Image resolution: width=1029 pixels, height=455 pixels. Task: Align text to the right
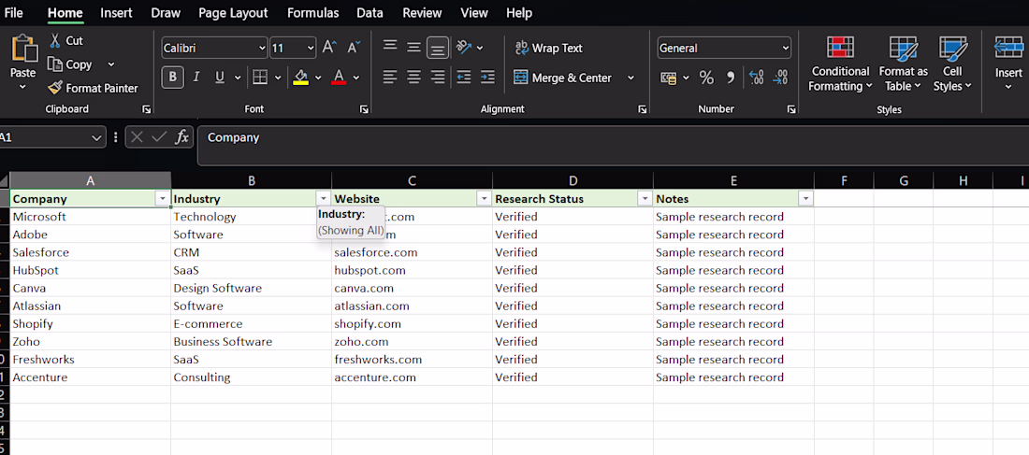pos(438,78)
